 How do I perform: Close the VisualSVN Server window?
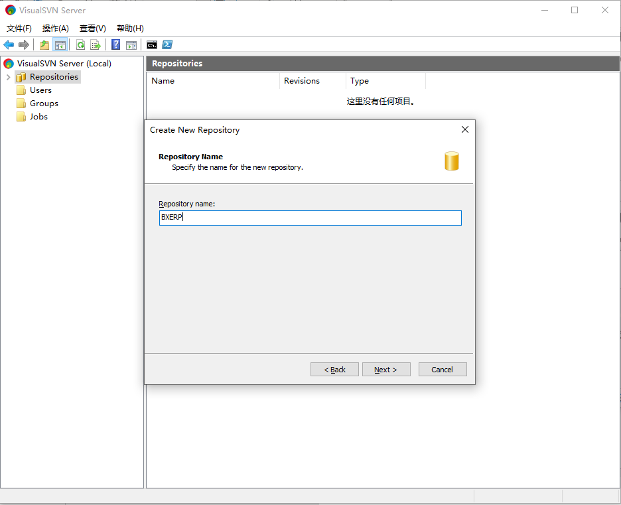point(605,11)
